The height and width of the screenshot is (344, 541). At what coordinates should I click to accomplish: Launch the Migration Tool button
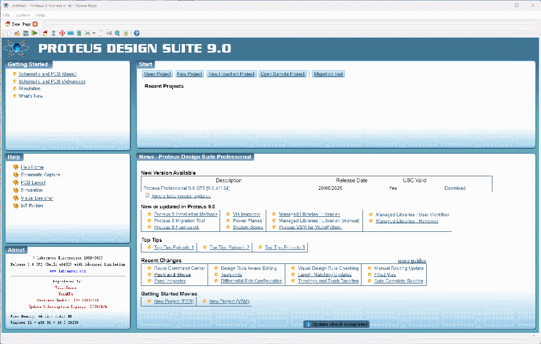point(328,74)
